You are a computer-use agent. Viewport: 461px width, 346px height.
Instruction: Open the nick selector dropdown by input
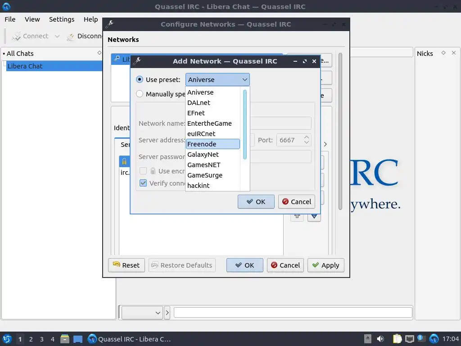[x=142, y=313]
